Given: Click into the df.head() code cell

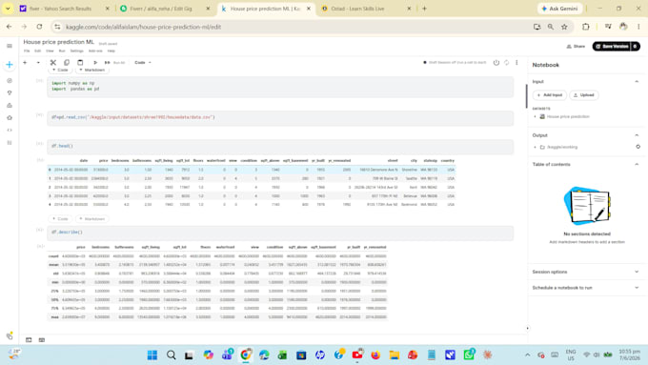Looking at the screenshot, I should click(280, 147).
